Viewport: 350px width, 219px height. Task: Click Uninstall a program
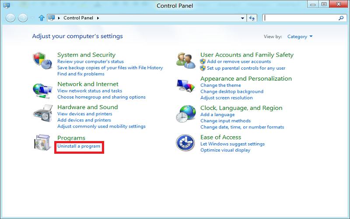pyautogui.click(x=79, y=146)
